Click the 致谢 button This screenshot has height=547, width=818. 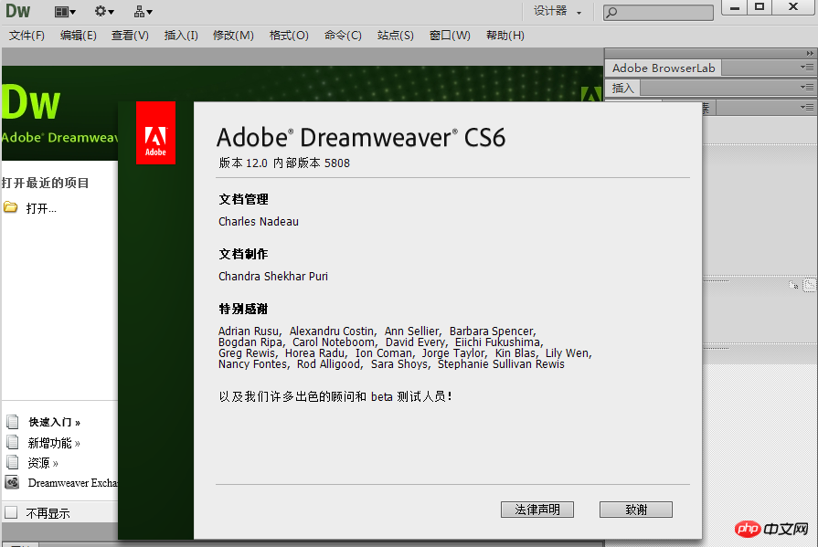click(x=636, y=510)
